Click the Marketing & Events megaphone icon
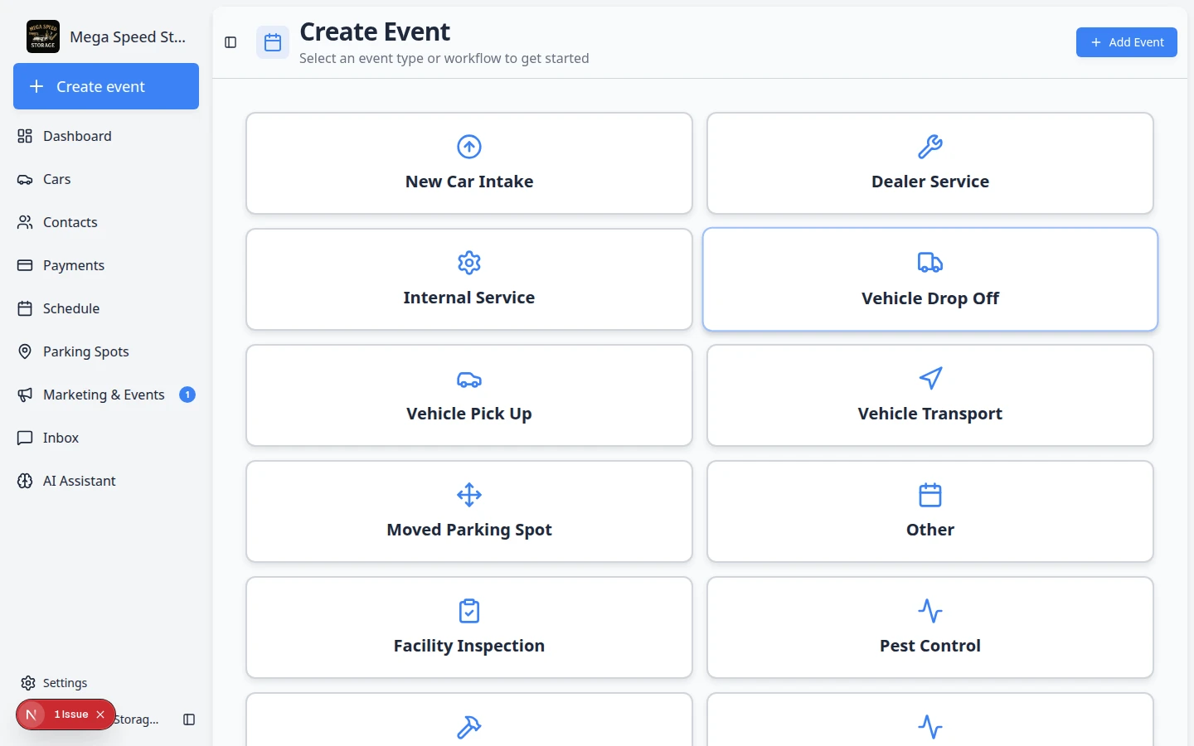The image size is (1194, 746). pyautogui.click(x=25, y=395)
